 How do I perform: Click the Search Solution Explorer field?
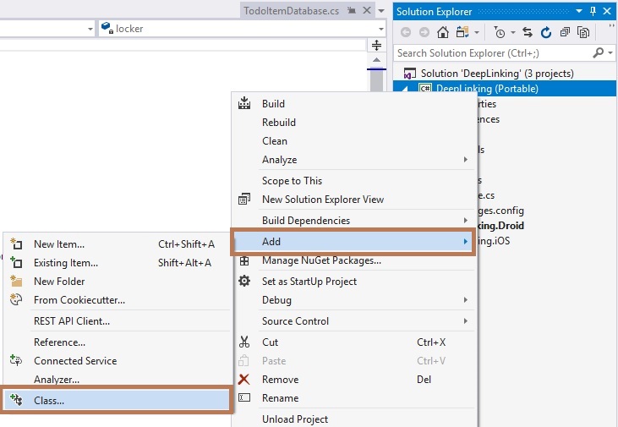(x=493, y=52)
